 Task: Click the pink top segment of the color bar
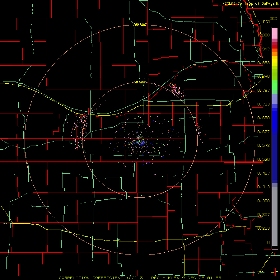point(275,33)
